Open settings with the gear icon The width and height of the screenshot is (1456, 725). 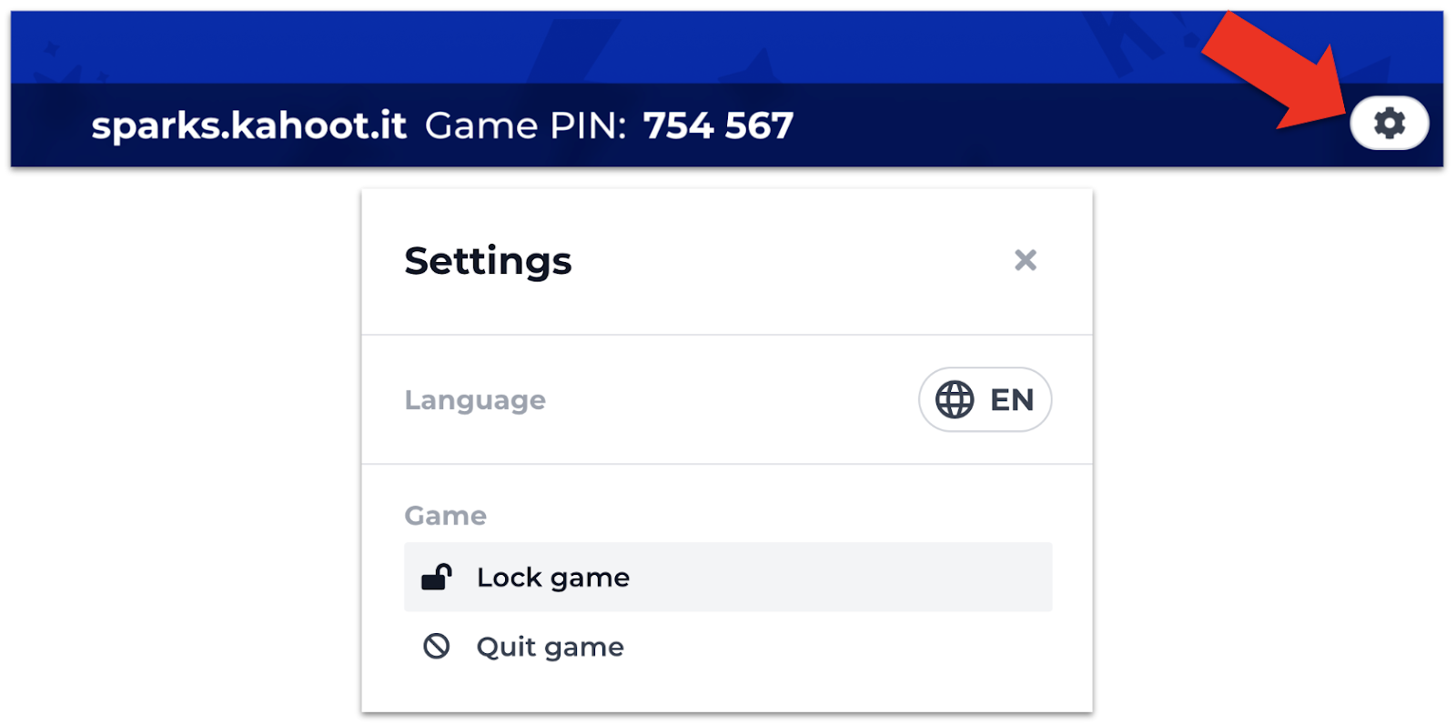coord(1389,123)
